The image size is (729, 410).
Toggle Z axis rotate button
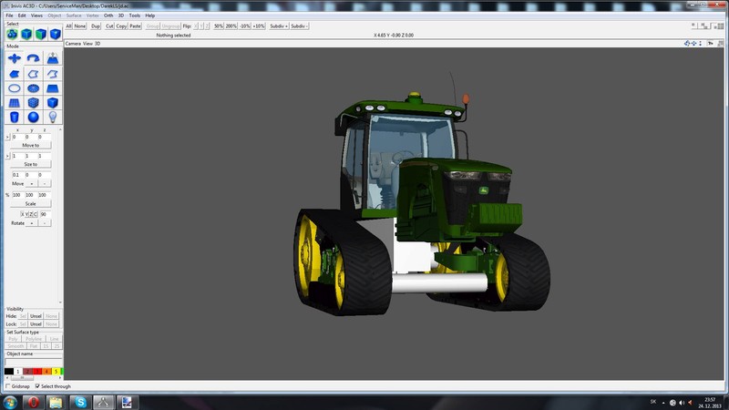coord(31,214)
